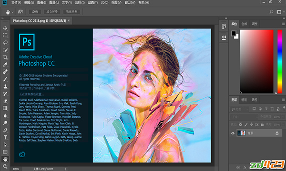286x171 pixels.
Task: Open the Properties panel icon
Action: click(x=224, y=38)
